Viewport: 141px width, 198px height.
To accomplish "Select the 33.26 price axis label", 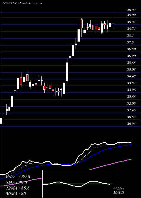I will pyautogui.click(x=132, y=90).
